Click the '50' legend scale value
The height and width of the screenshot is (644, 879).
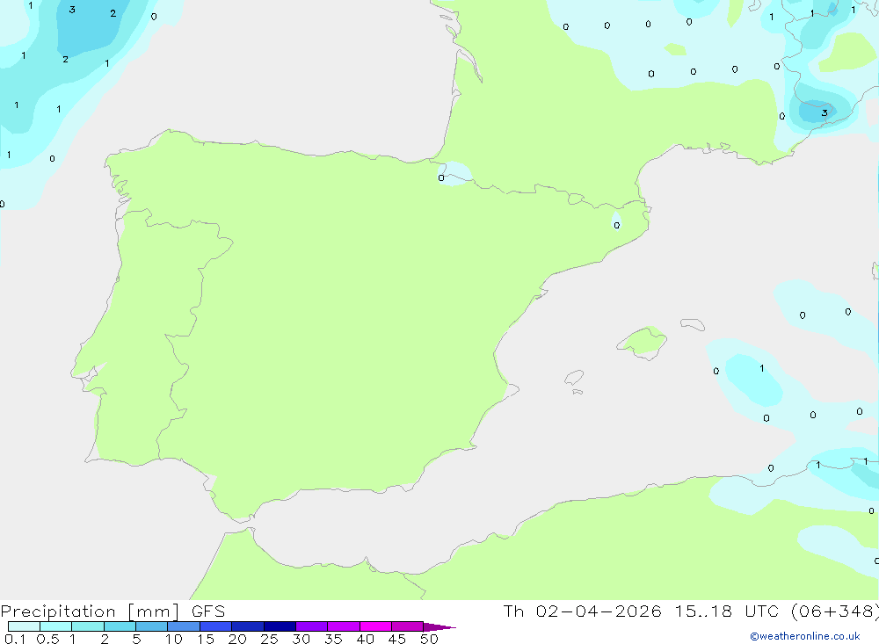(429, 639)
